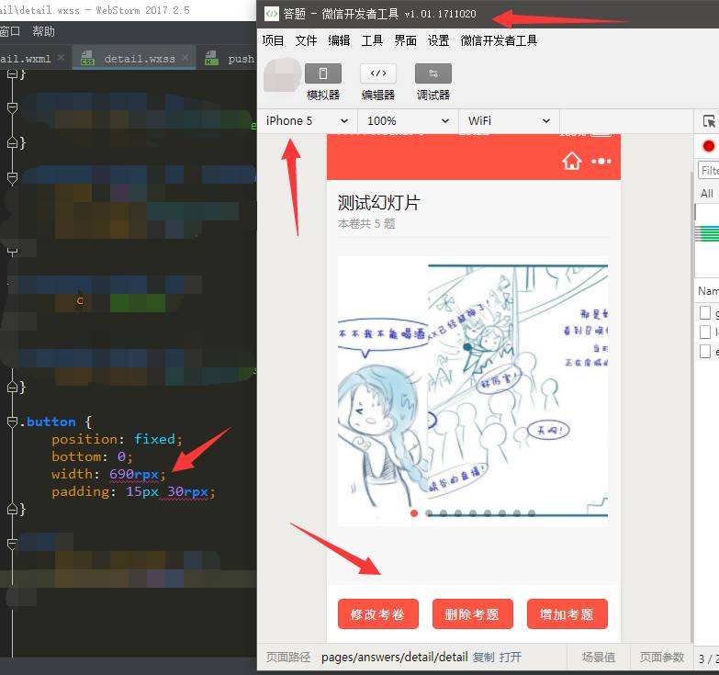The width and height of the screenshot is (719, 675).
Task: Click the red record button in the debugger
Action: click(x=709, y=146)
